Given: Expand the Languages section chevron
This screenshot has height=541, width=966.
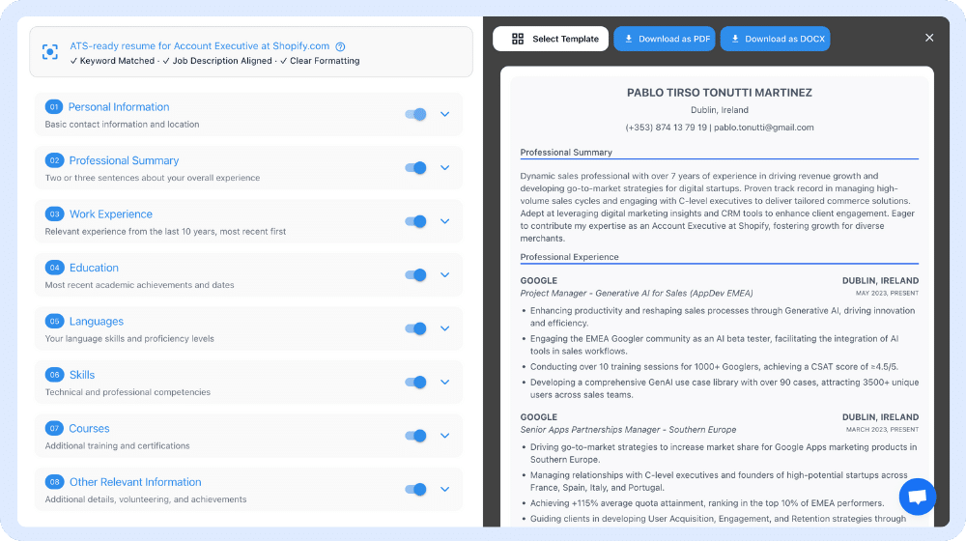Looking at the screenshot, I should [x=445, y=328].
